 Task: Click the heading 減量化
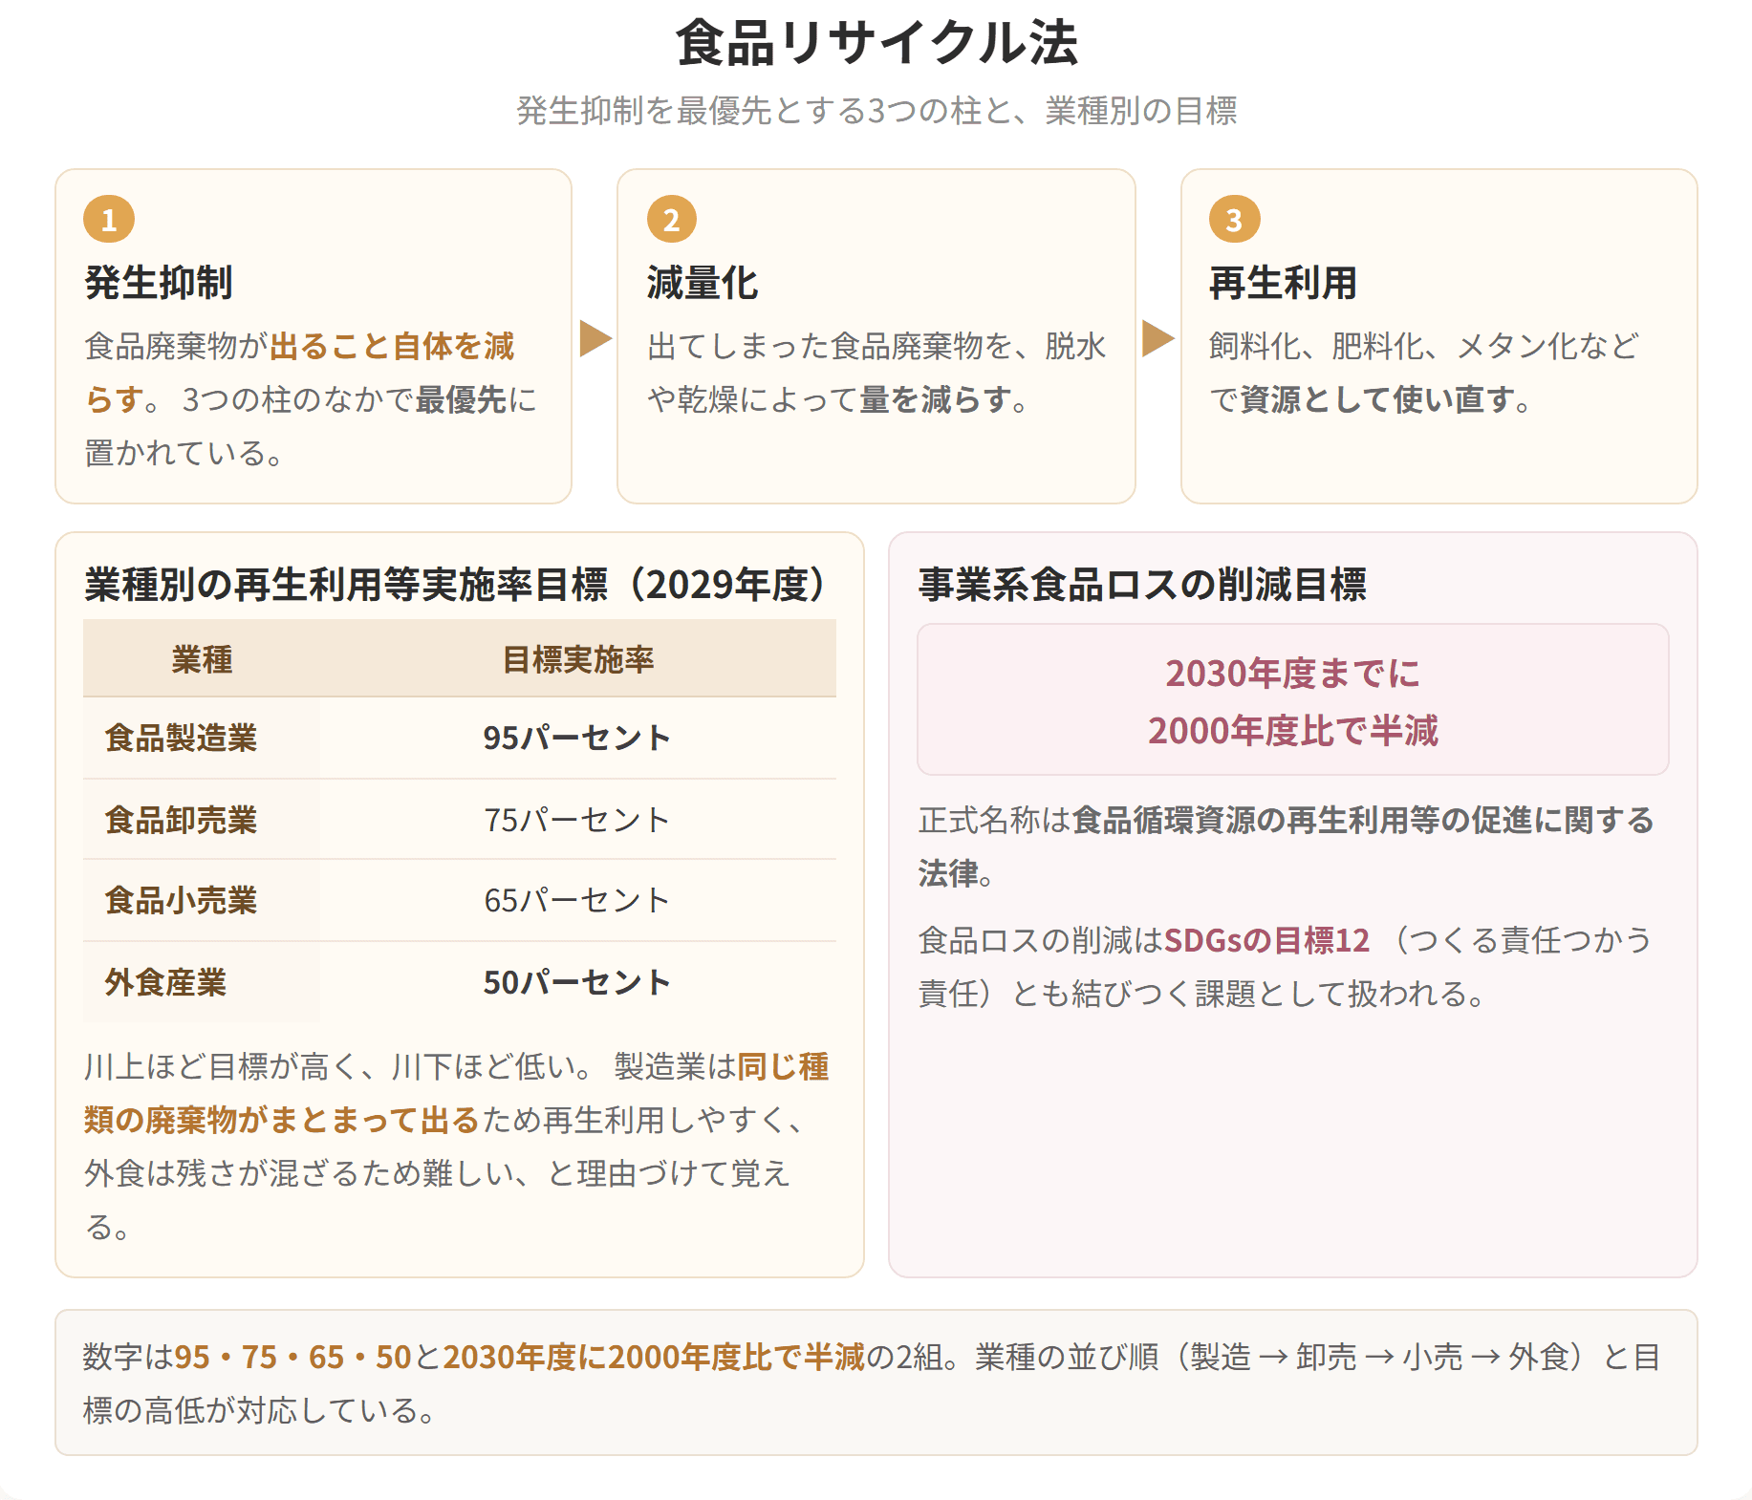(703, 283)
